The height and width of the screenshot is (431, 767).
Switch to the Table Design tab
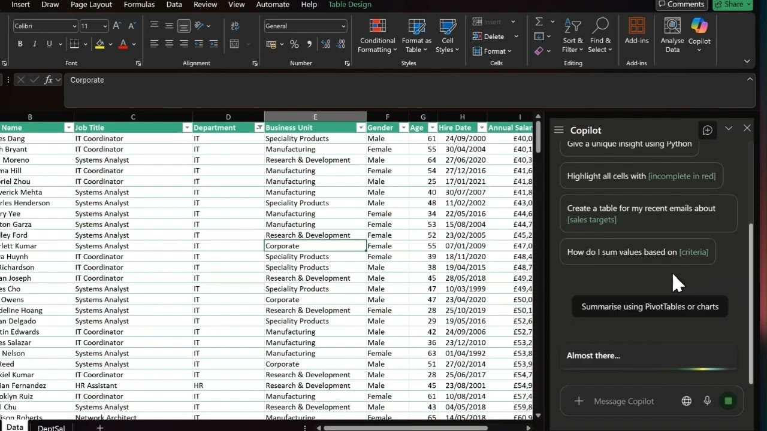point(349,5)
